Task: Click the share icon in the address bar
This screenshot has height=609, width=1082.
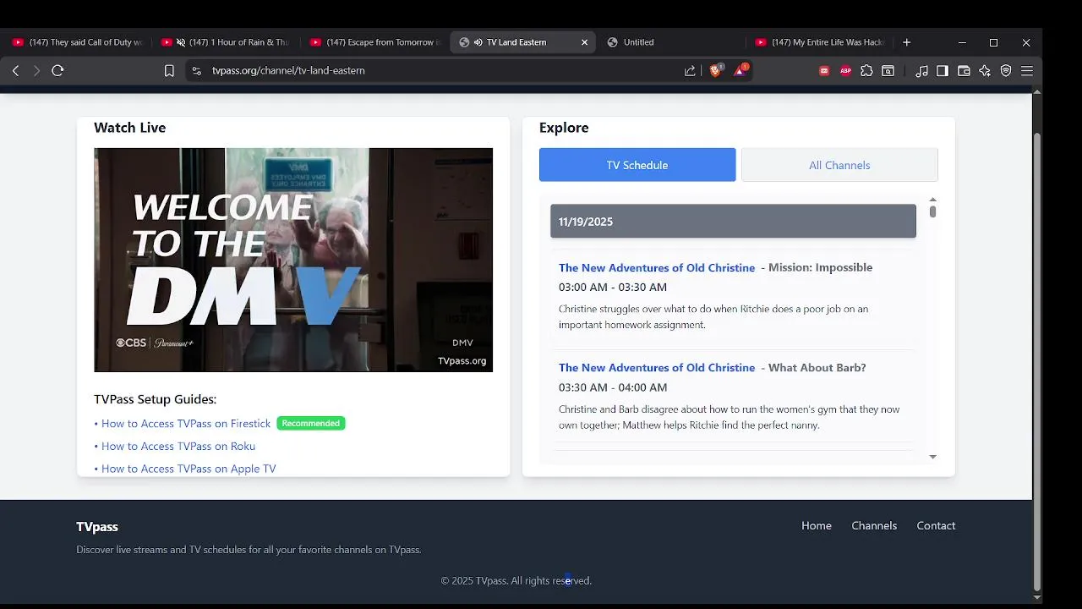Action: [690, 71]
